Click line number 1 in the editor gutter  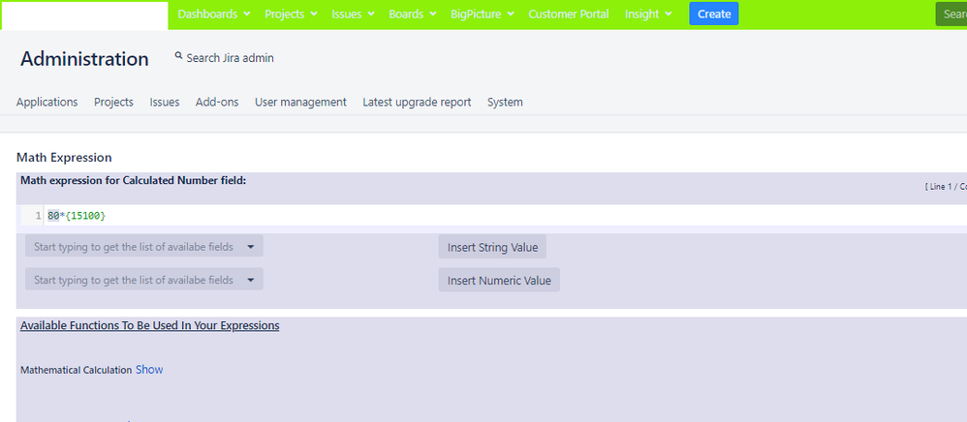coord(38,216)
